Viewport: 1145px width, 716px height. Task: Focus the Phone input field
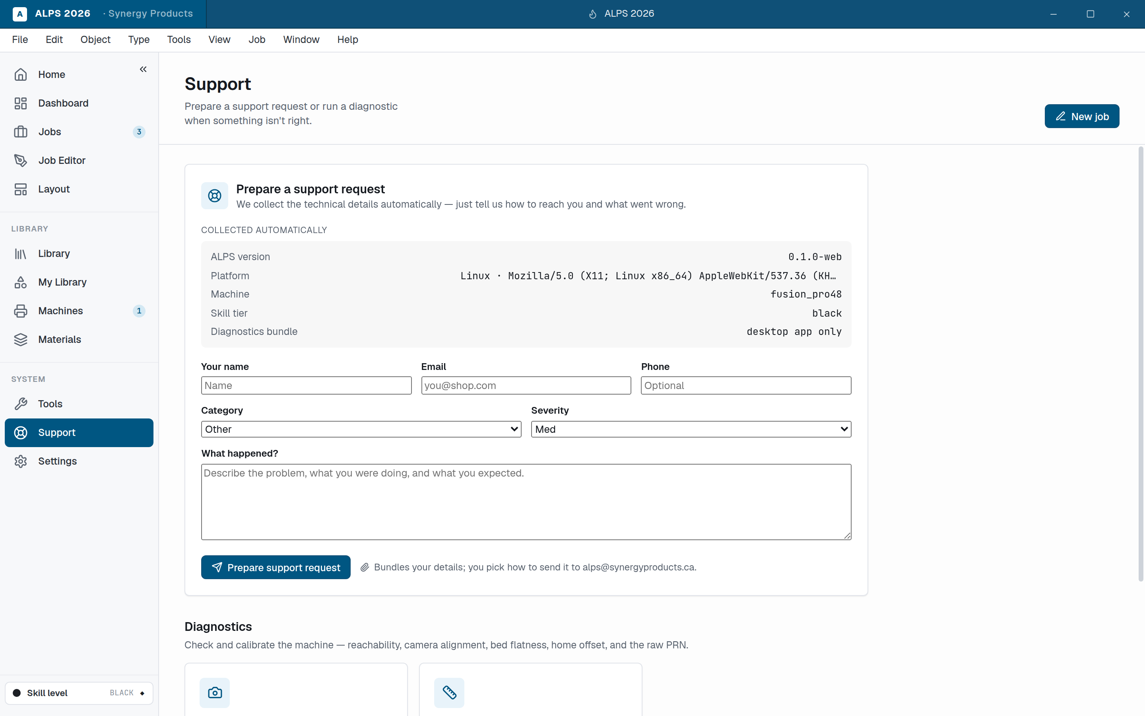(x=746, y=385)
